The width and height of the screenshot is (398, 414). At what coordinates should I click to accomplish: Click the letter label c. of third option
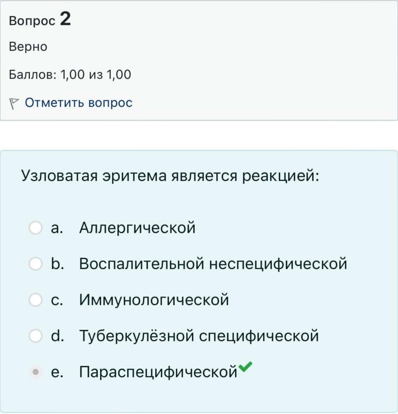(x=57, y=300)
